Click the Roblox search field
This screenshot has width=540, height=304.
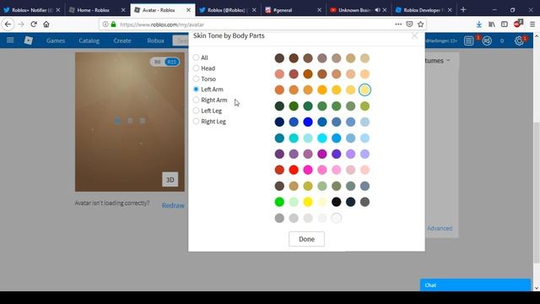pos(181,41)
